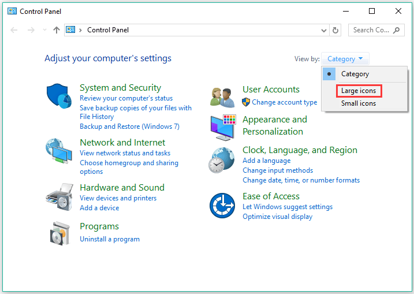Open System and Security
Screen dimensions: 414x294
coord(121,87)
